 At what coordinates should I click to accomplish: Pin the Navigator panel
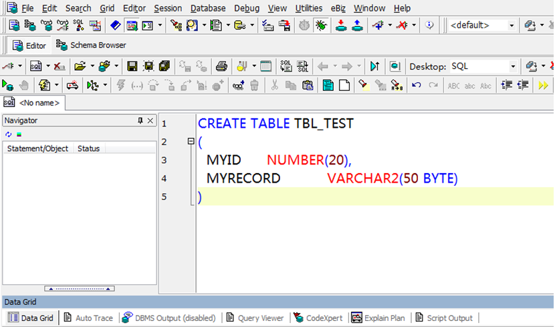click(x=140, y=120)
